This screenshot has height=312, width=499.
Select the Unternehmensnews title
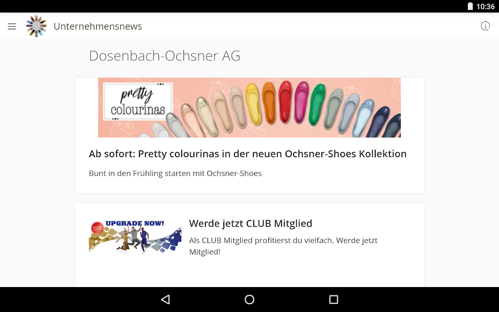click(x=98, y=26)
